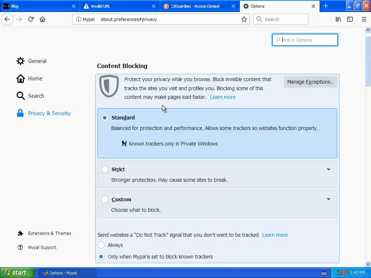Open the Home settings category
This screenshot has width=371, height=278.
click(x=35, y=79)
